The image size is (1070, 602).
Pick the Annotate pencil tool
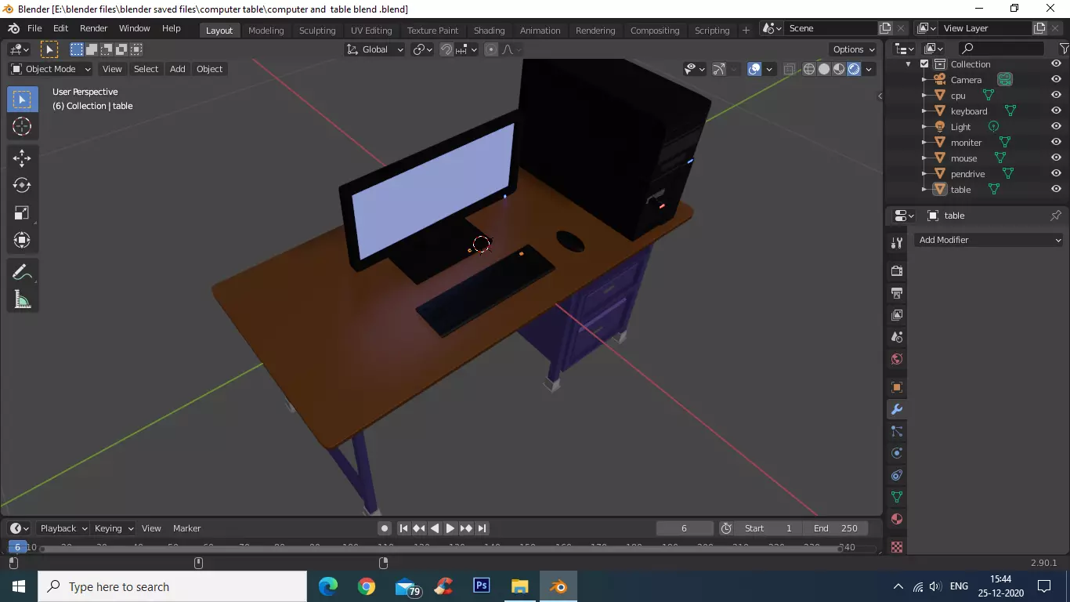pos(22,272)
